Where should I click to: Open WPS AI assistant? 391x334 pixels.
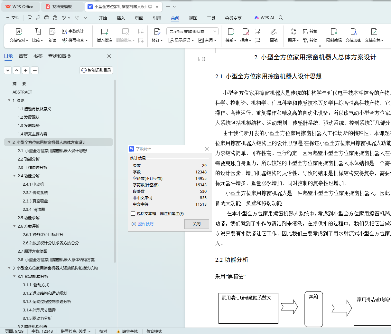(x=264, y=18)
